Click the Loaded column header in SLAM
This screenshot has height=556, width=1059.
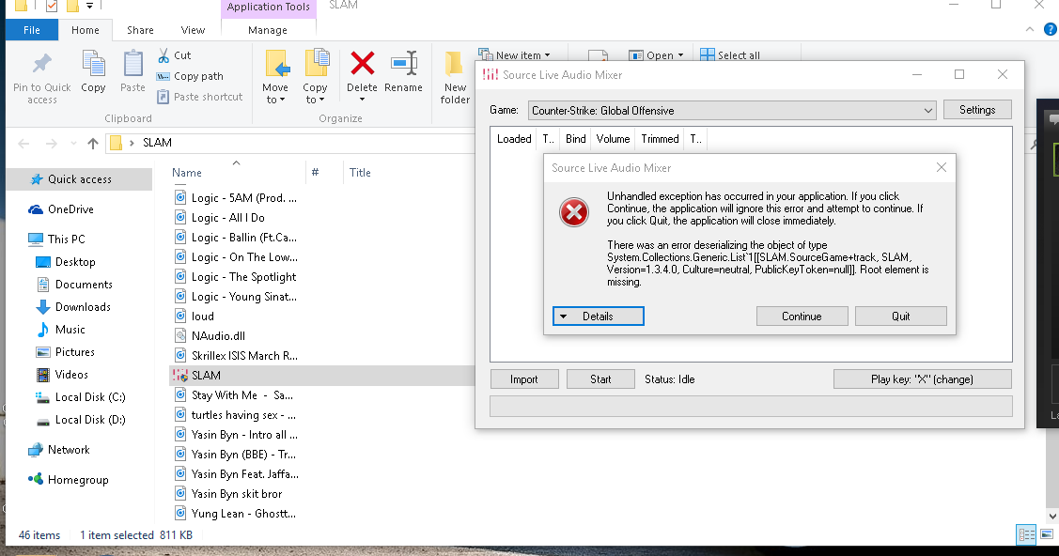click(514, 139)
